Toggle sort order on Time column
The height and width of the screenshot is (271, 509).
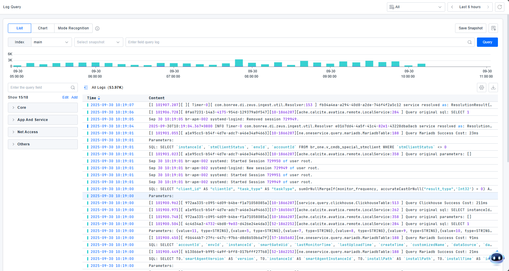(x=99, y=98)
